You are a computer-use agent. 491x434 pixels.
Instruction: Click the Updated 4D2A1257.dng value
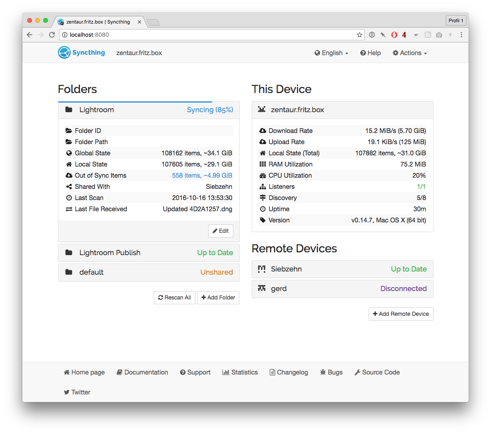(x=197, y=209)
